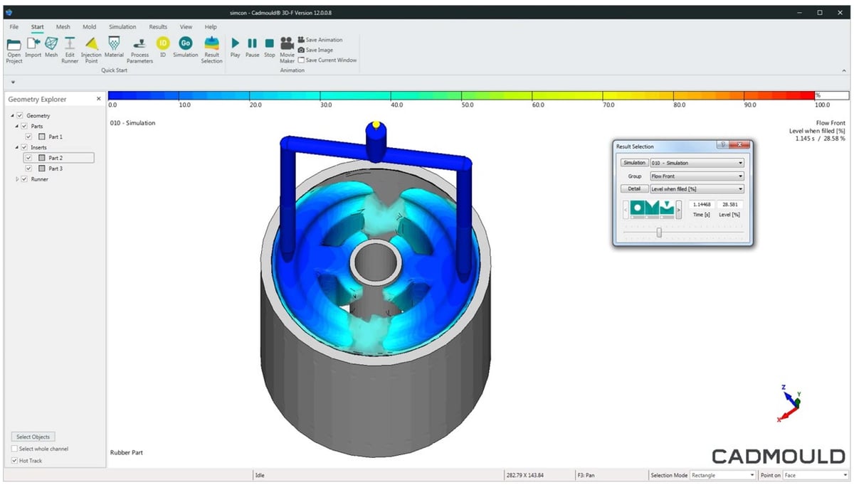The height and width of the screenshot is (485, 854).
Task: Uncheck the Part 3 visibility checkbox
Action: (x=28, y=169)
